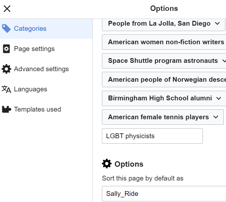Click American women non-fiction writers category
This screenshot has height=202, width=226.
pos(164,42)
